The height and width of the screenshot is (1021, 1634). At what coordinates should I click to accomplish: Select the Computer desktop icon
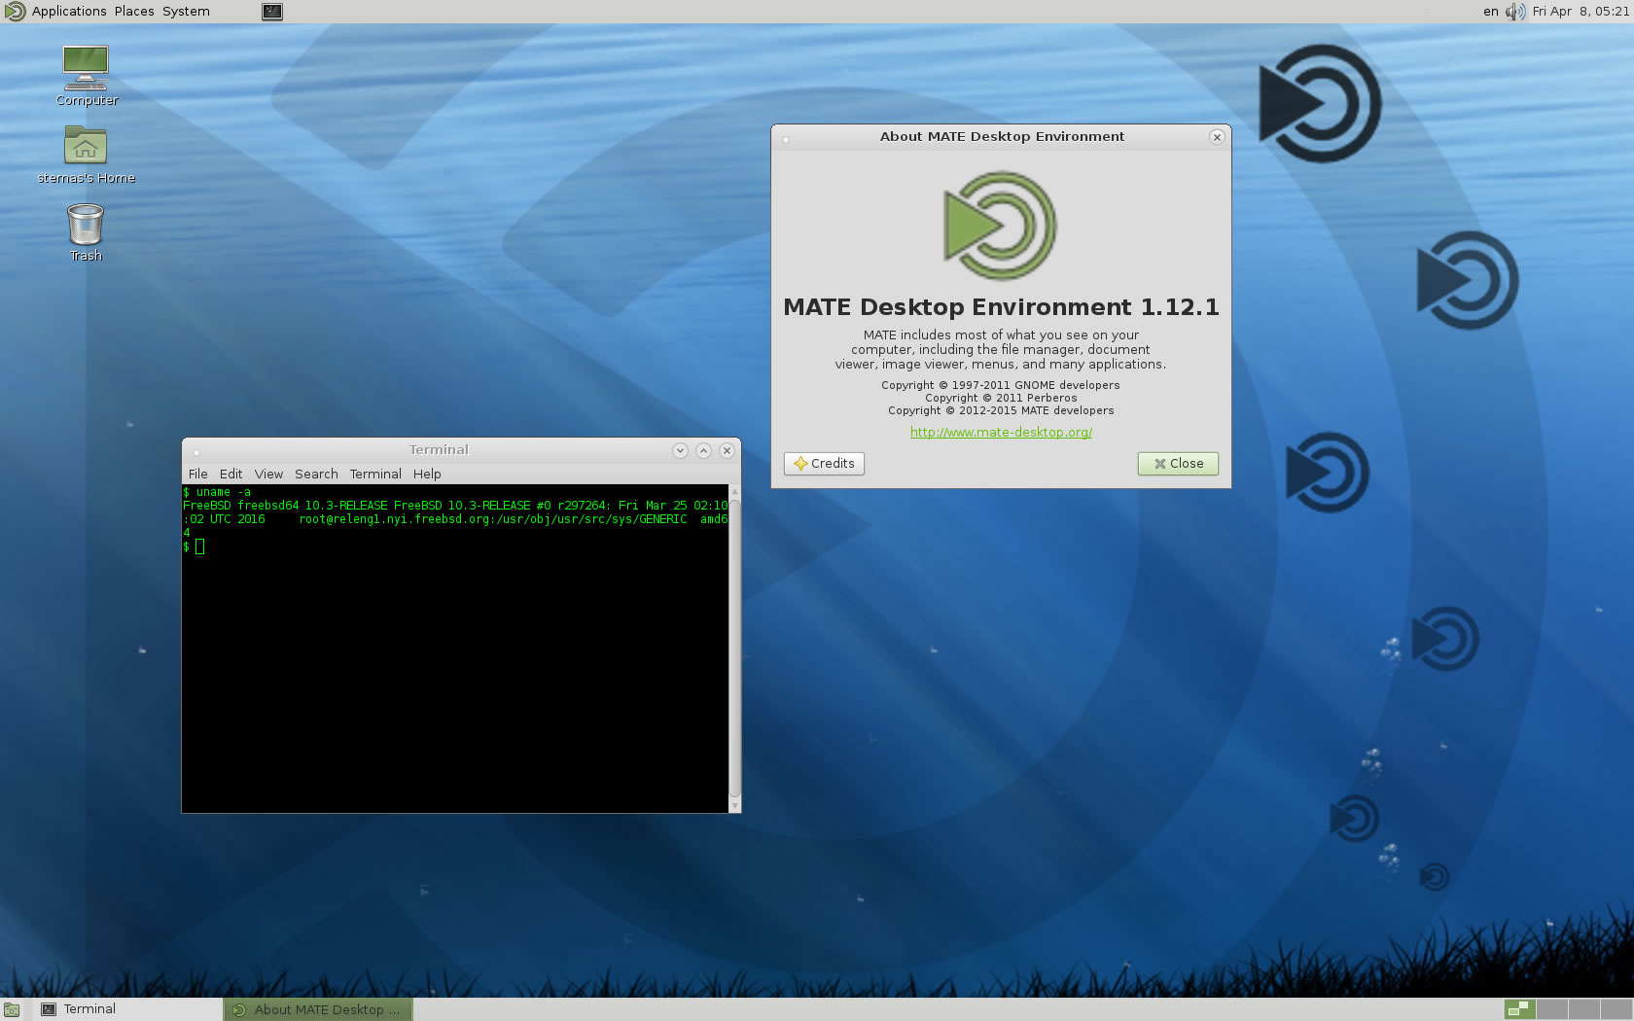pyautogui.click(x=86, y=76)
